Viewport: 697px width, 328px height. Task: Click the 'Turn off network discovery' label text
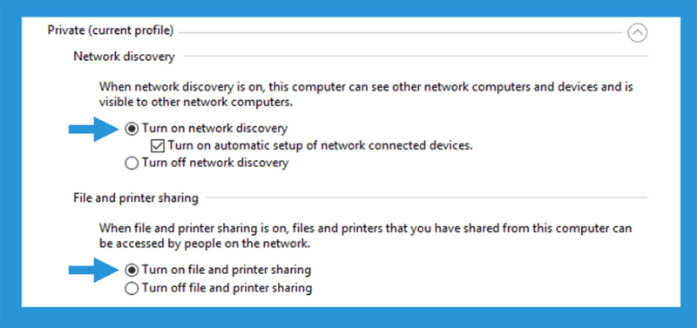pyautogui.click(x=215, y=164)
